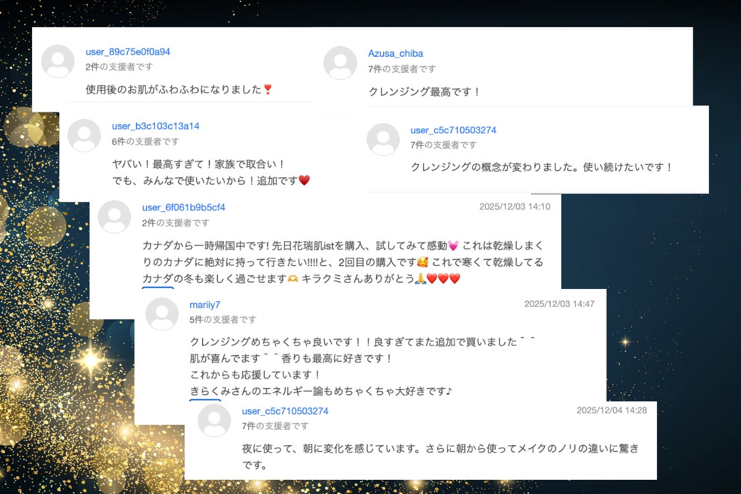This screenshot has height=494, width=741.
Task: Click mariiy7's avatar icon
Action: click(162, 314)
